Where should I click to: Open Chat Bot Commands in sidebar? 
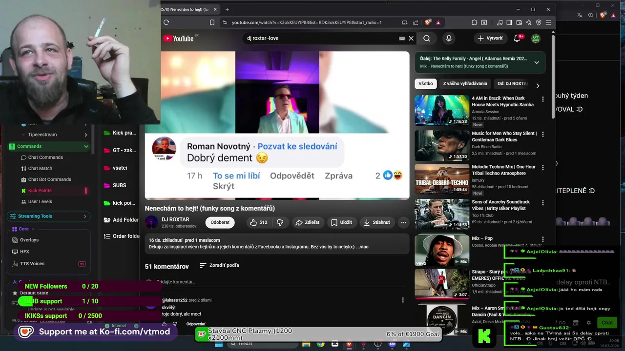(x=49, y=179)
